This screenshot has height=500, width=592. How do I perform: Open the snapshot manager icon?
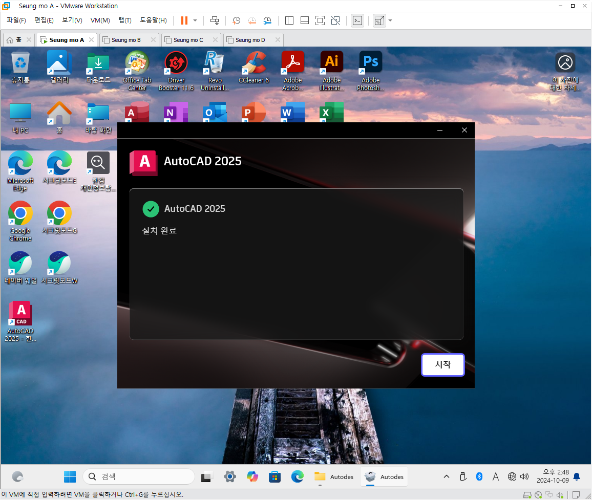[x=267, y=20]
